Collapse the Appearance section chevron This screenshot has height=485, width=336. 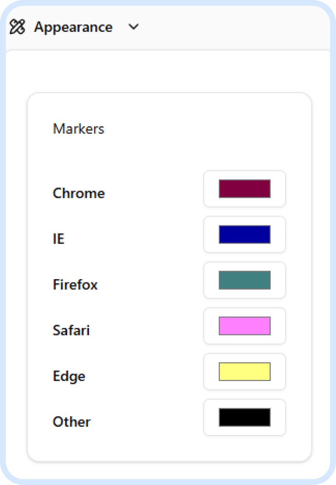133,27
